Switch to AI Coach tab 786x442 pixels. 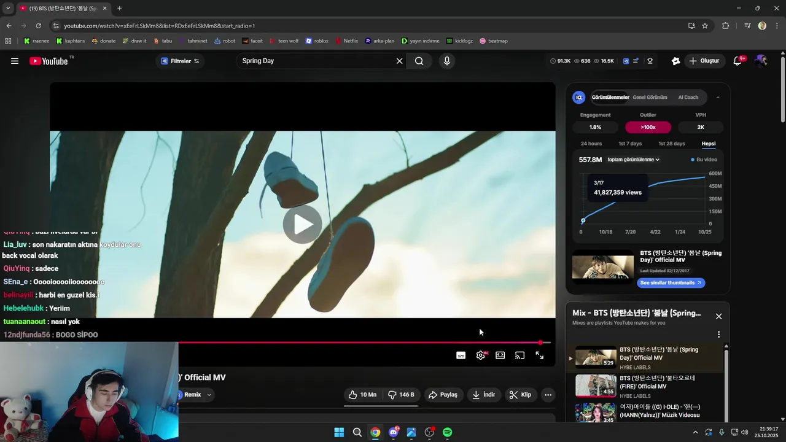[688, 97]
